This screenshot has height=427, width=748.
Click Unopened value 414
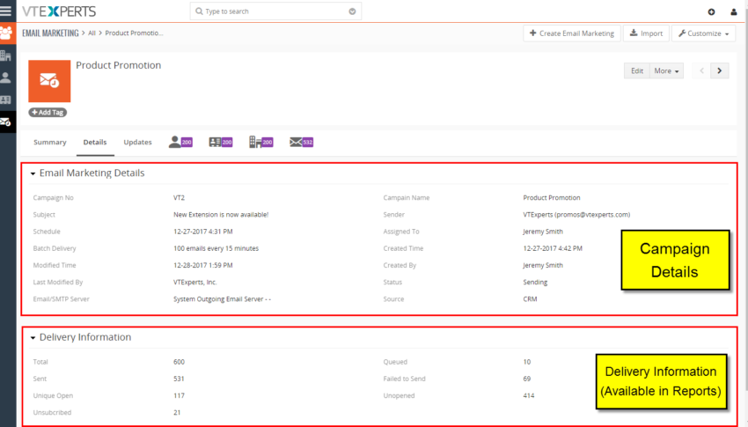(x=529, y=396)
